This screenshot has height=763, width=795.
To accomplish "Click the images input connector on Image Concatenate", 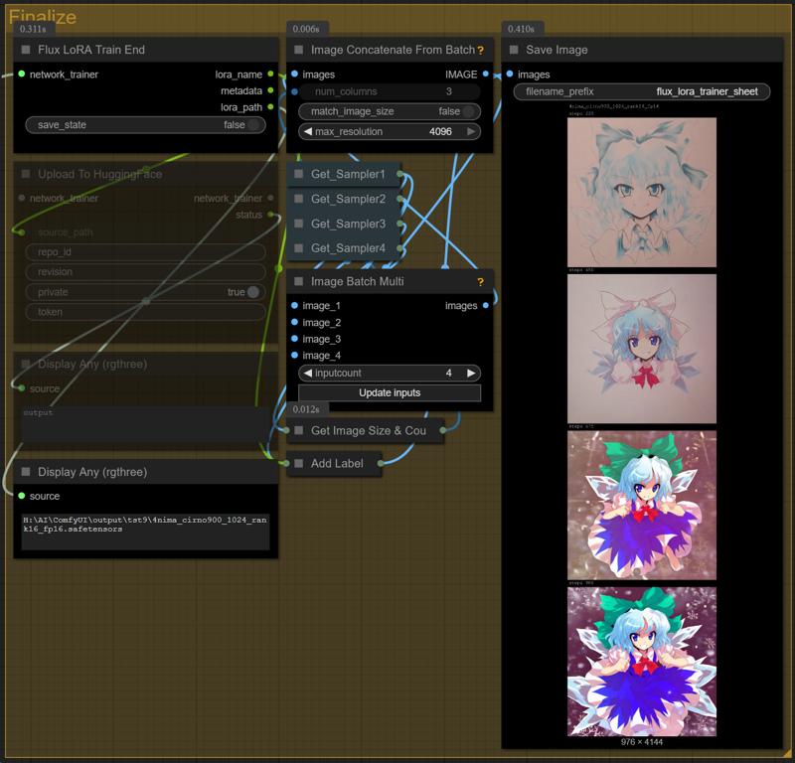I will click(x=294, y=75).
